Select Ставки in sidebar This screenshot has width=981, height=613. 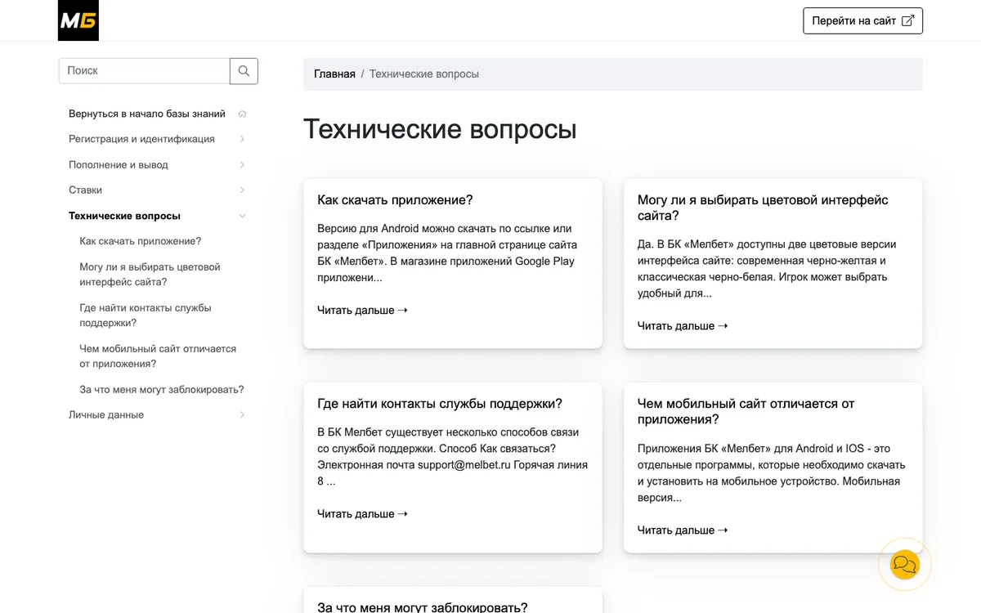tap(85, 190)
